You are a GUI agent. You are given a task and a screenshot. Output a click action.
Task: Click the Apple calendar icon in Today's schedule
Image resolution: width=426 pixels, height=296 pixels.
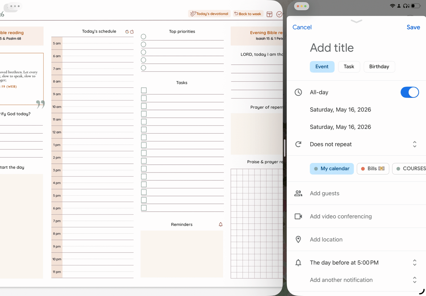pyautogui.click(x=132, y=32)
